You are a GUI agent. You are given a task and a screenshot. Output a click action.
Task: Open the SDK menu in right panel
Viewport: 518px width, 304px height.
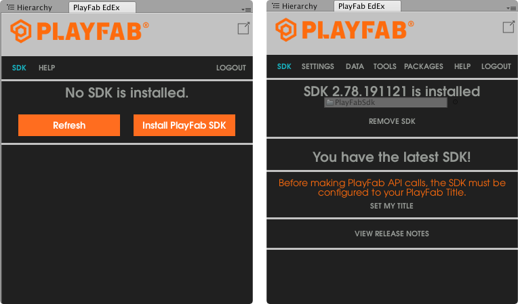tap(284, 66)
